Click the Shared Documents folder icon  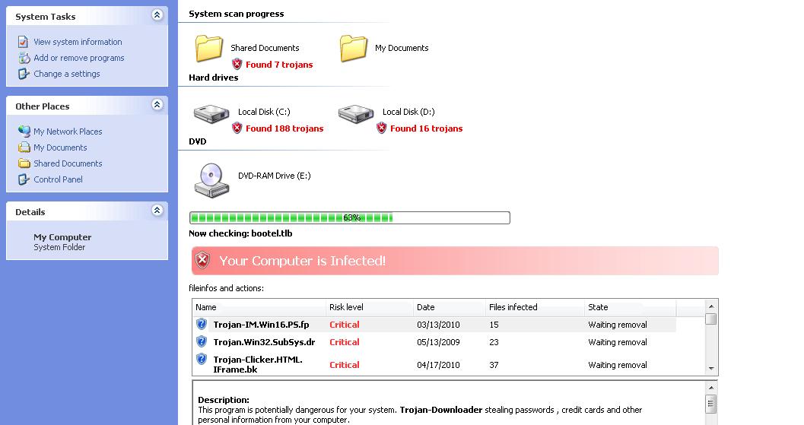[208, 49]
